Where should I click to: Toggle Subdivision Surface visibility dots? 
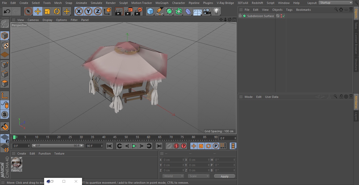281,16
